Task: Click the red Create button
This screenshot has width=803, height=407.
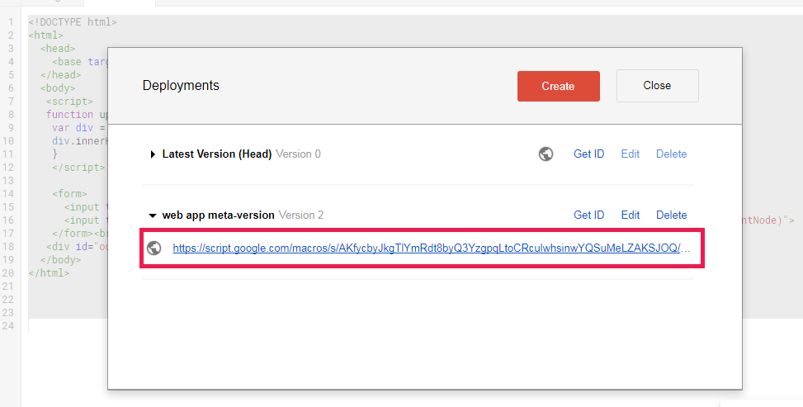Action: [x=558, y=86]
